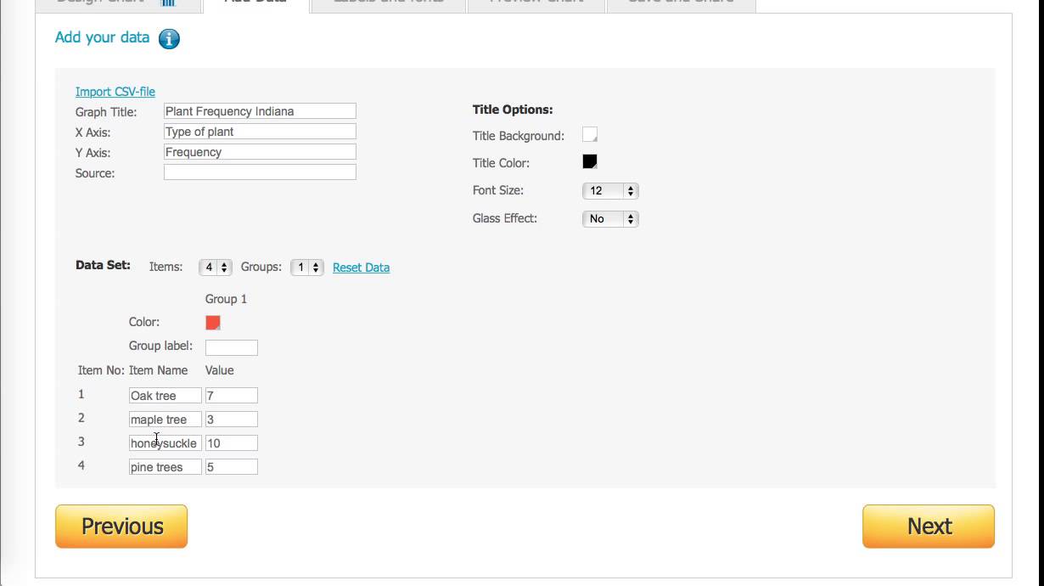Screen dimensions: 1044x586
Task: Open the Glass Effect dropdown
Action: coord(610,219)
